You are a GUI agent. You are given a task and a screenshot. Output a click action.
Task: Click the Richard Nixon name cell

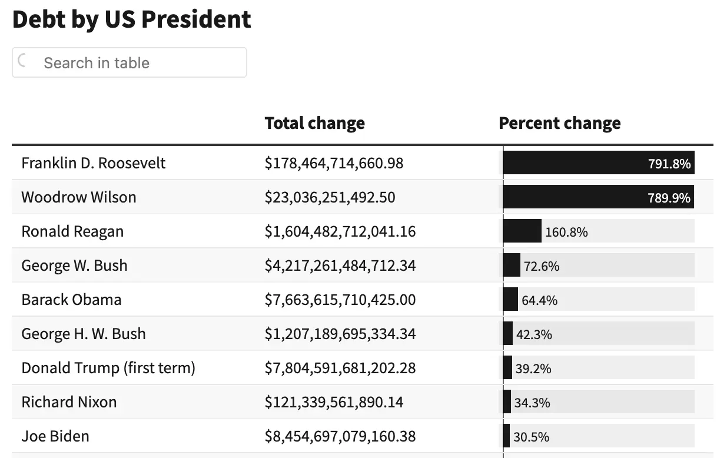coord(69,402)
